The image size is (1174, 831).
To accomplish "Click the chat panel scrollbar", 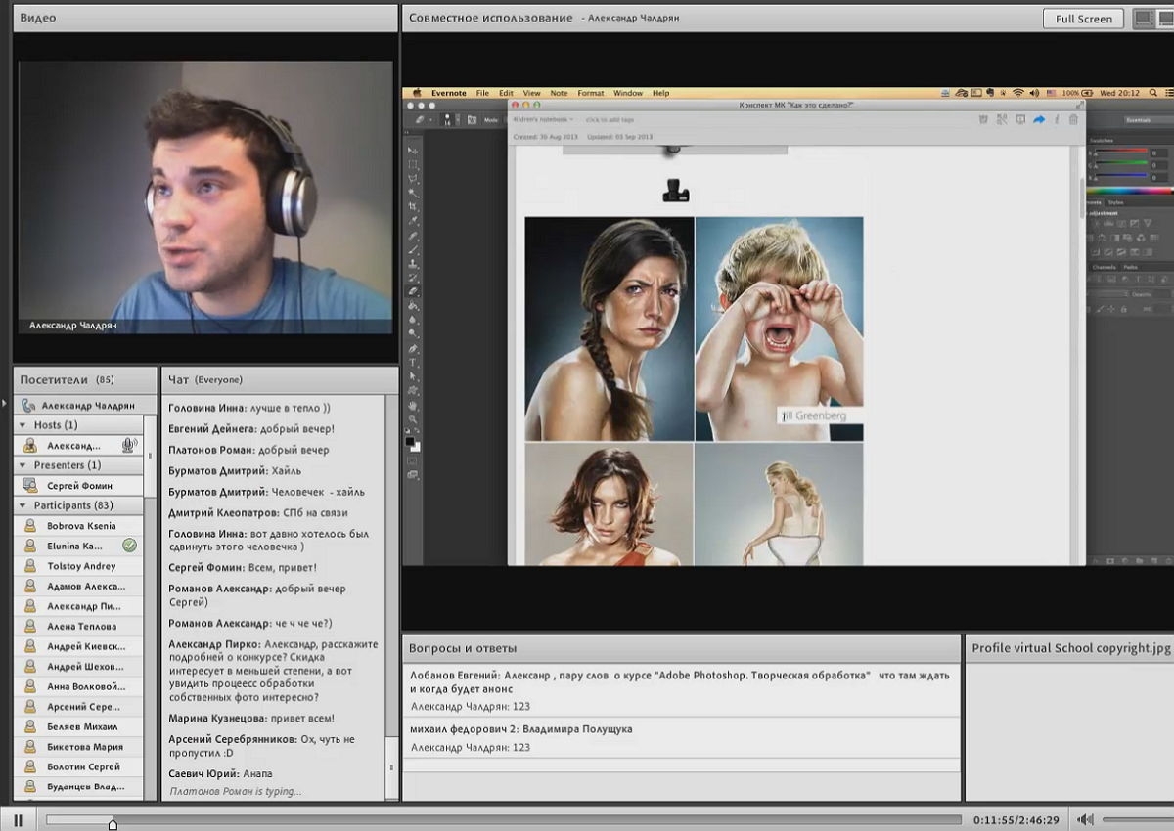I will click(392, 596).
